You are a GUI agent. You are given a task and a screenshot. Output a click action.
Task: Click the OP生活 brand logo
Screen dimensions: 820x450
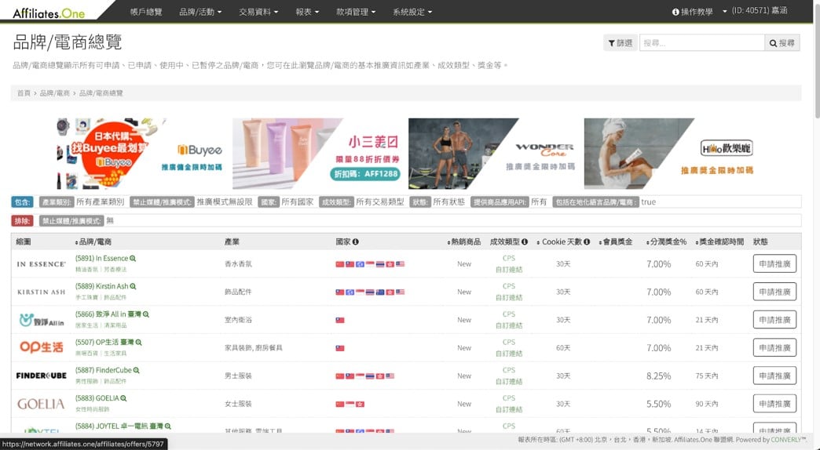[41, 347]
